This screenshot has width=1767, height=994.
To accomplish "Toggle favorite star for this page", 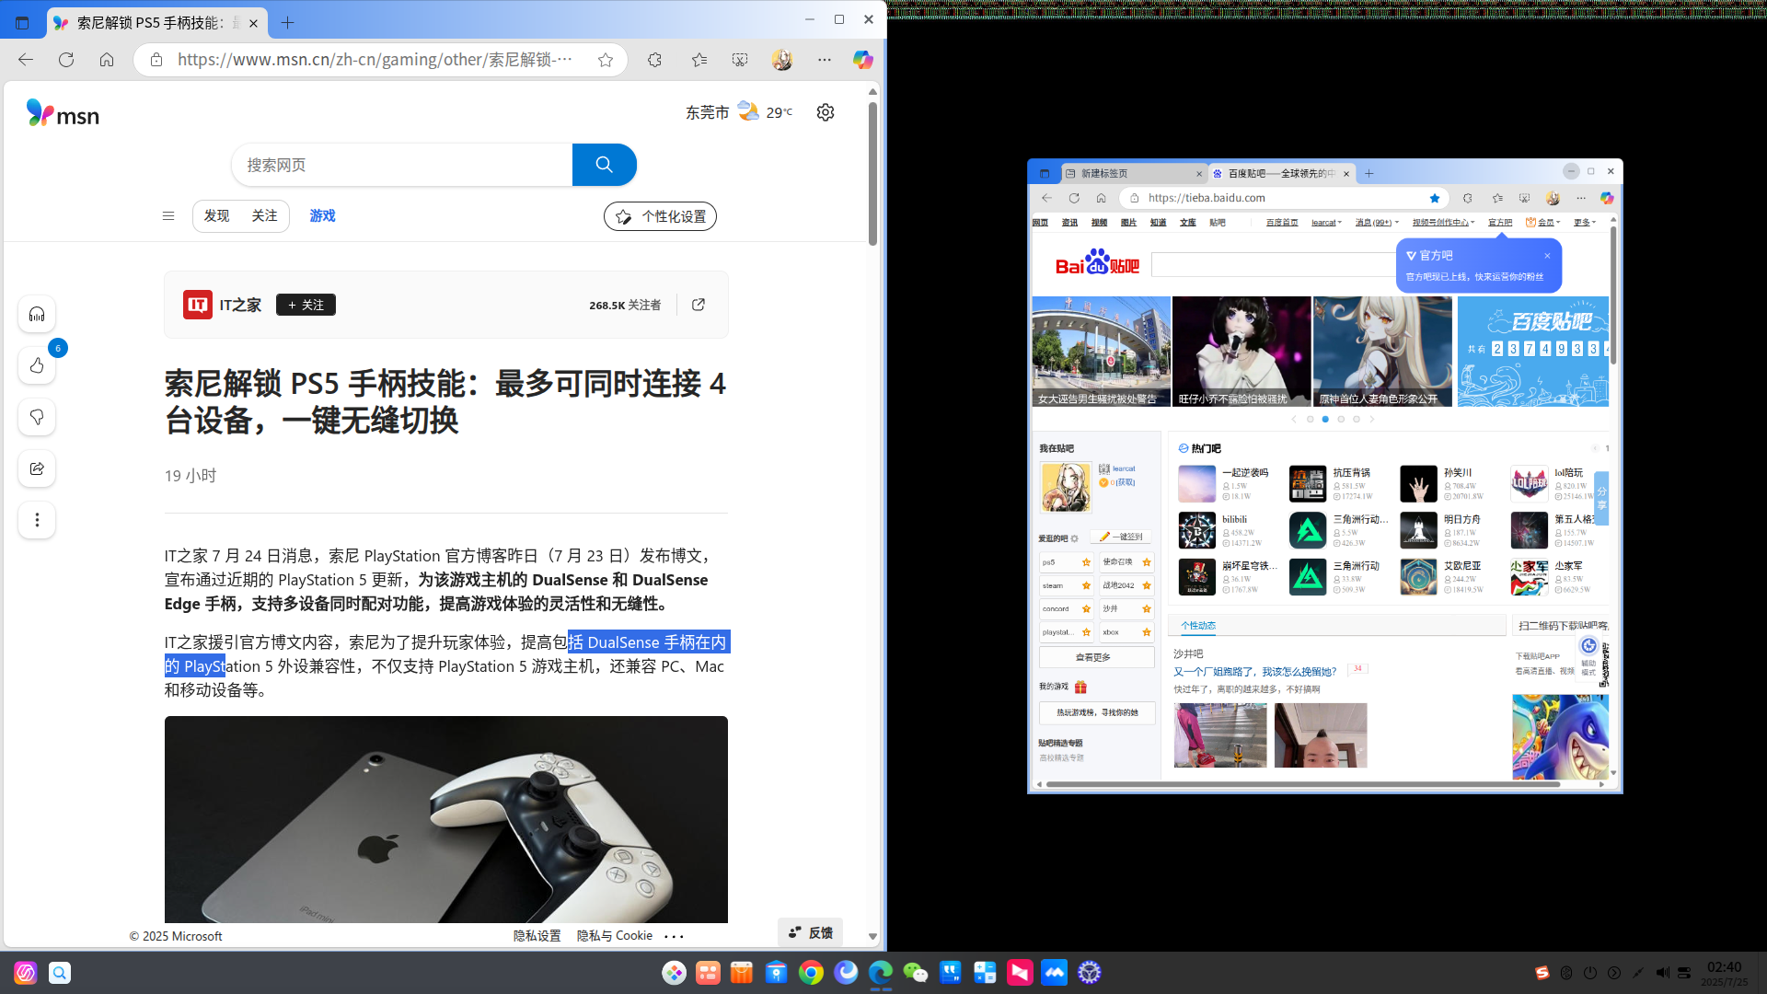I will (605, 60).
